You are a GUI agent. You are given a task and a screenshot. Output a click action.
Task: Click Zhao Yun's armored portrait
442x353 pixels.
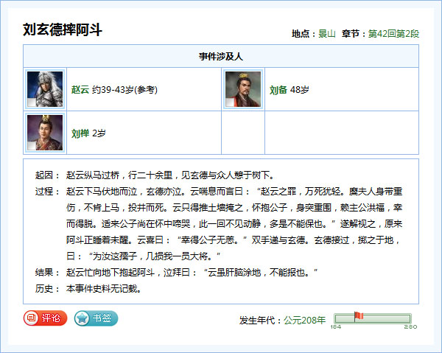coord(45,89)
